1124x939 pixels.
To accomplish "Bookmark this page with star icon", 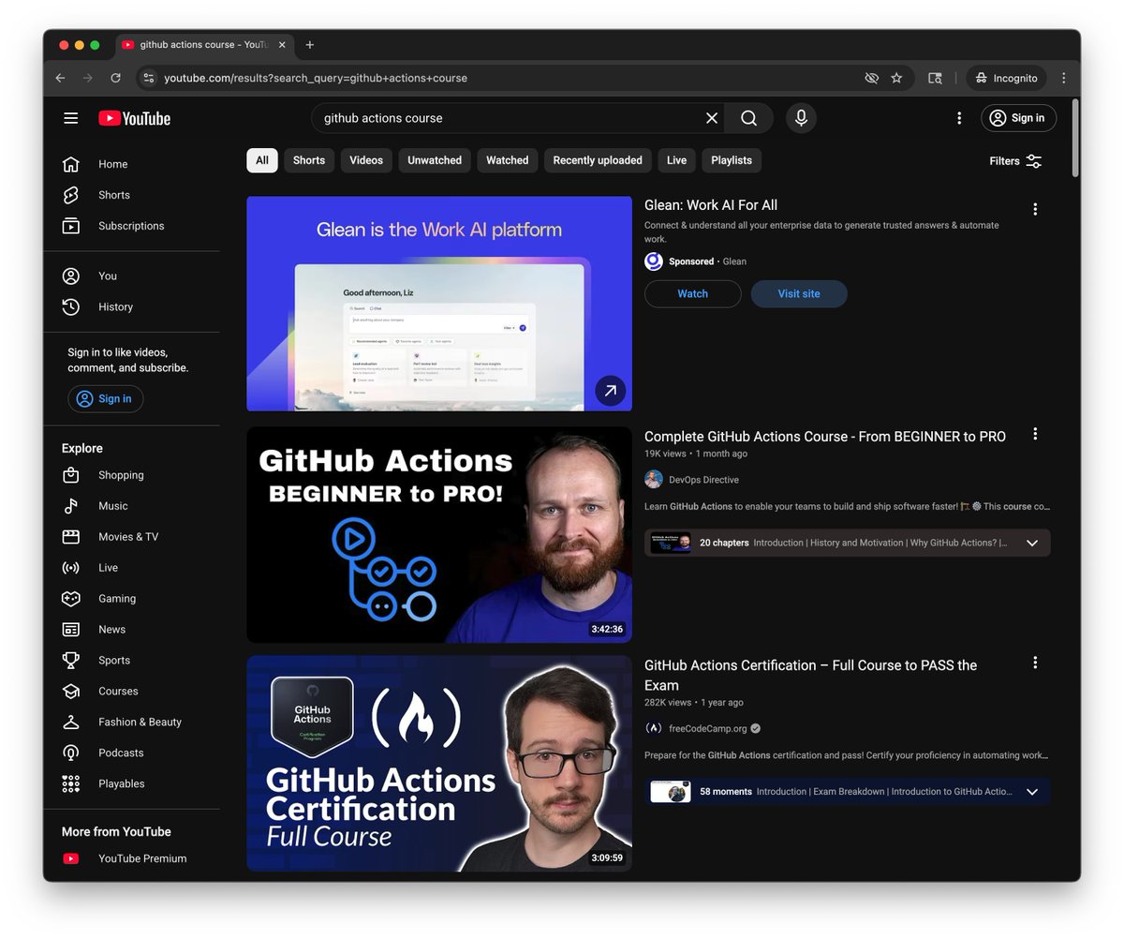I will (896, 78).
